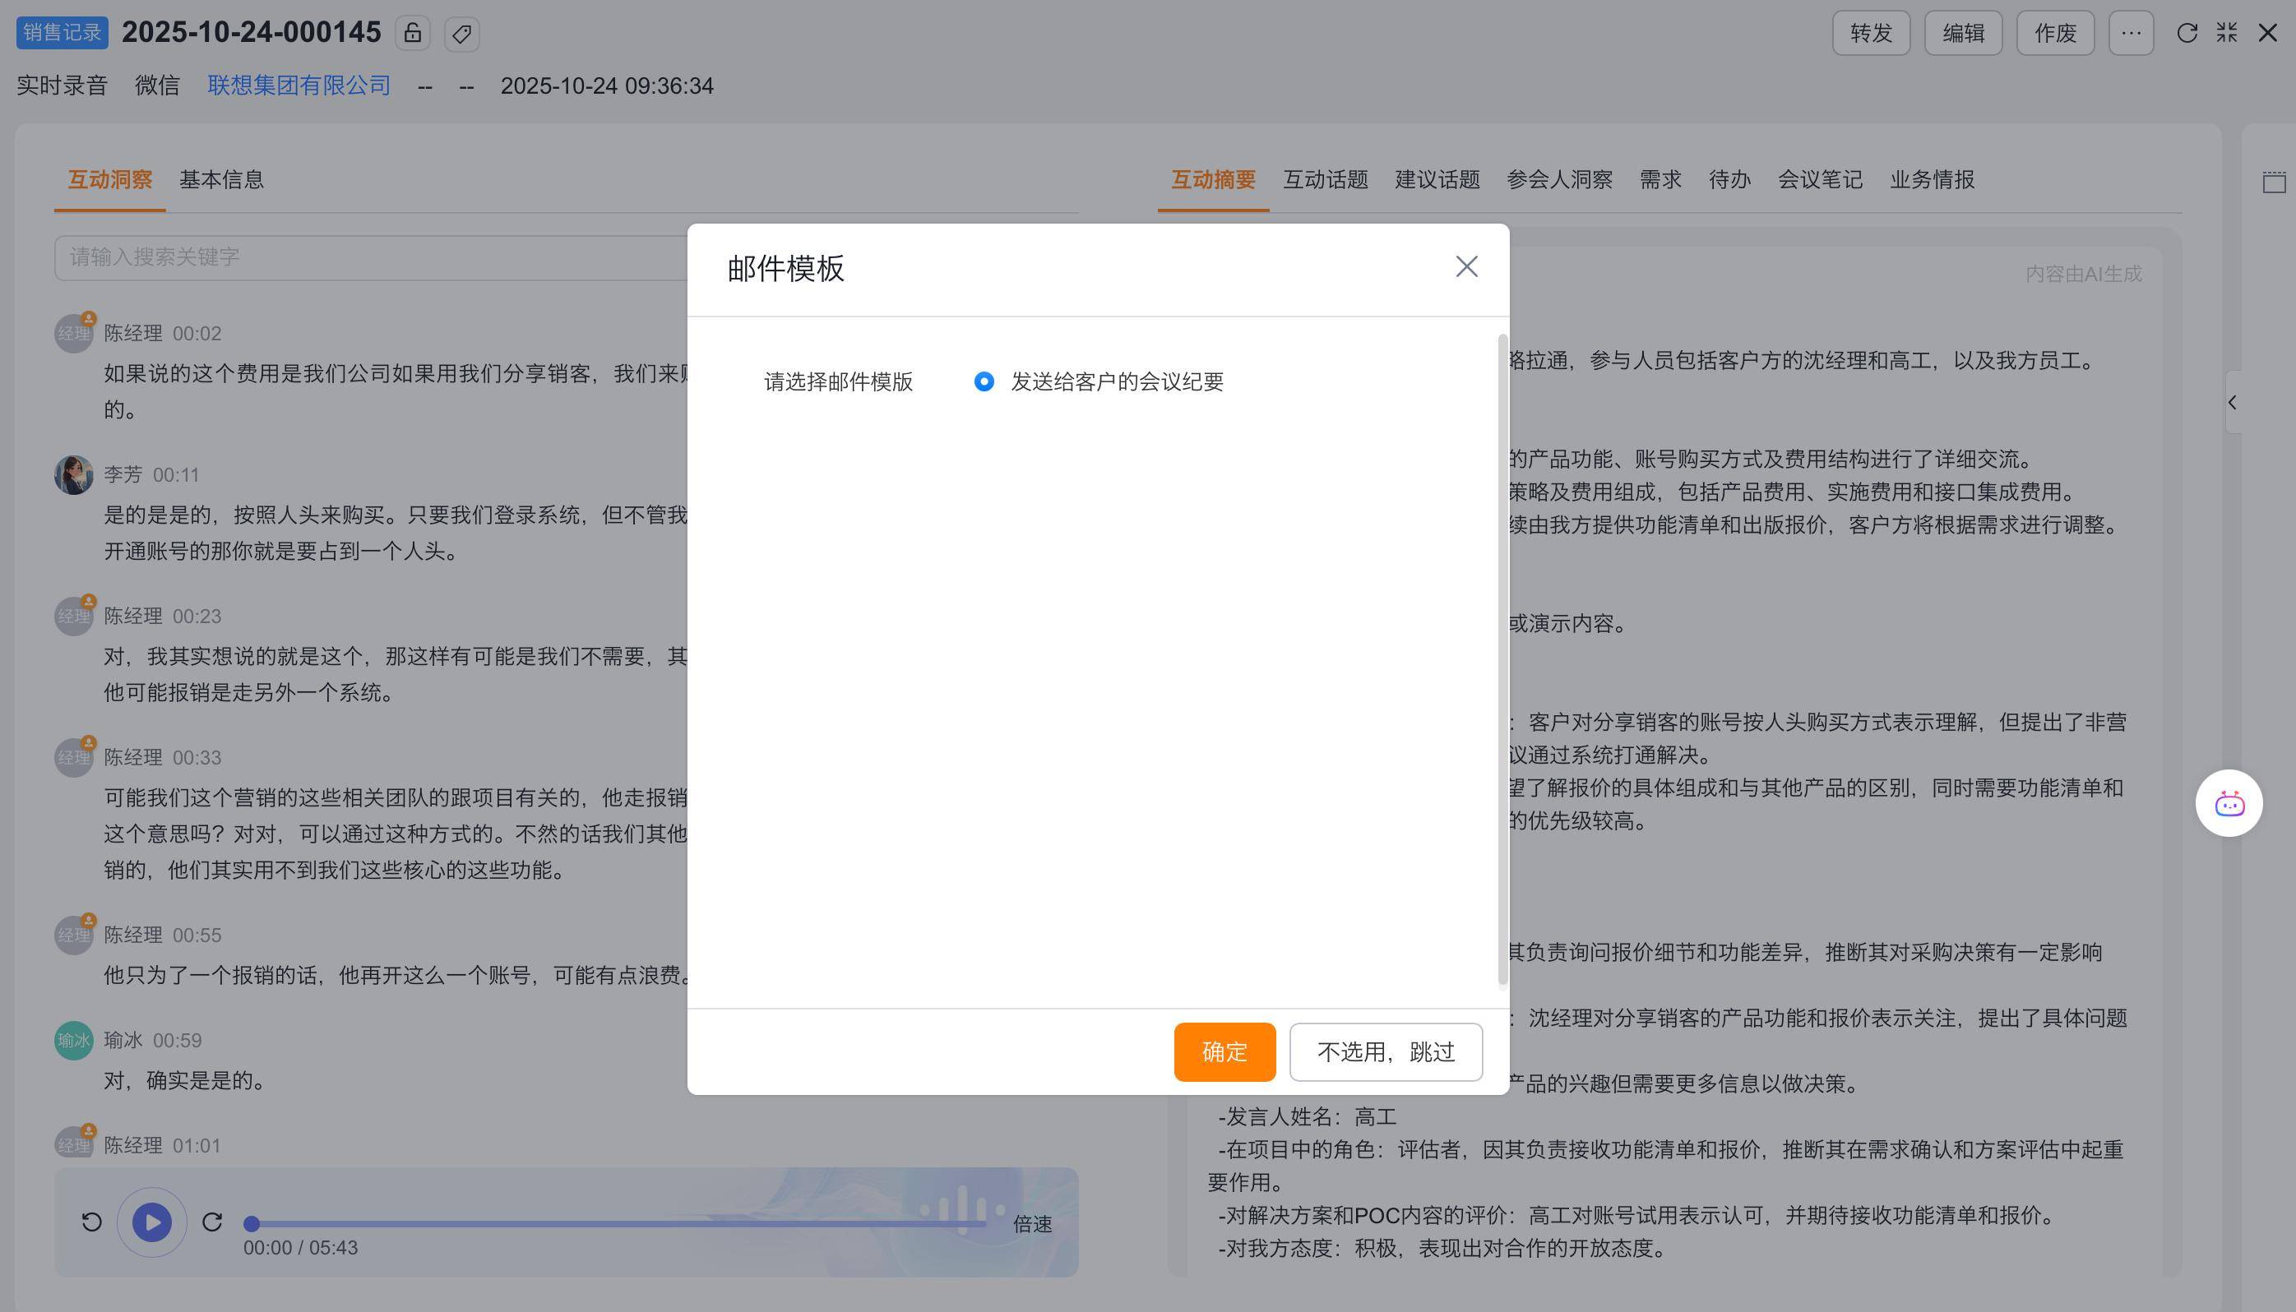The image size is (2296, 1312).
Task: Click the orange 确定 button
Action: tap(1224, 1051)
